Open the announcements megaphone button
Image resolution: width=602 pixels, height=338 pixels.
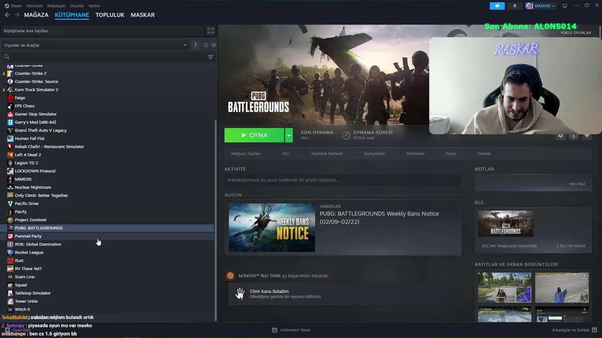coord(497,6)
